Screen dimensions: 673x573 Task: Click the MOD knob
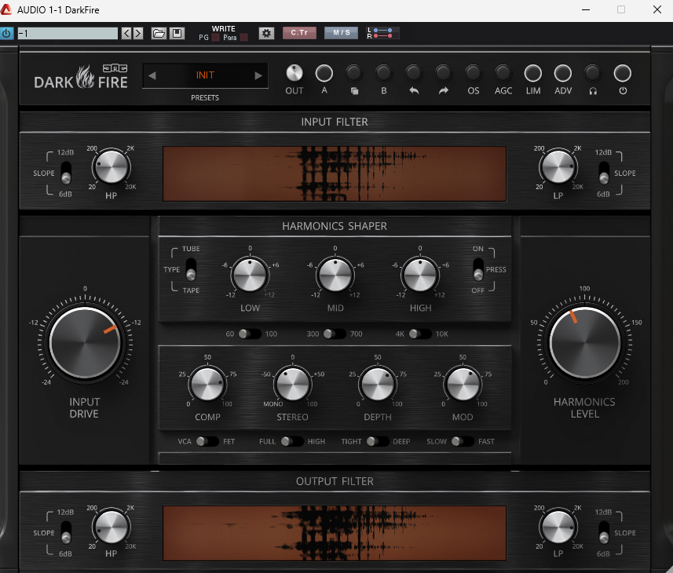(x=463, y=383)
